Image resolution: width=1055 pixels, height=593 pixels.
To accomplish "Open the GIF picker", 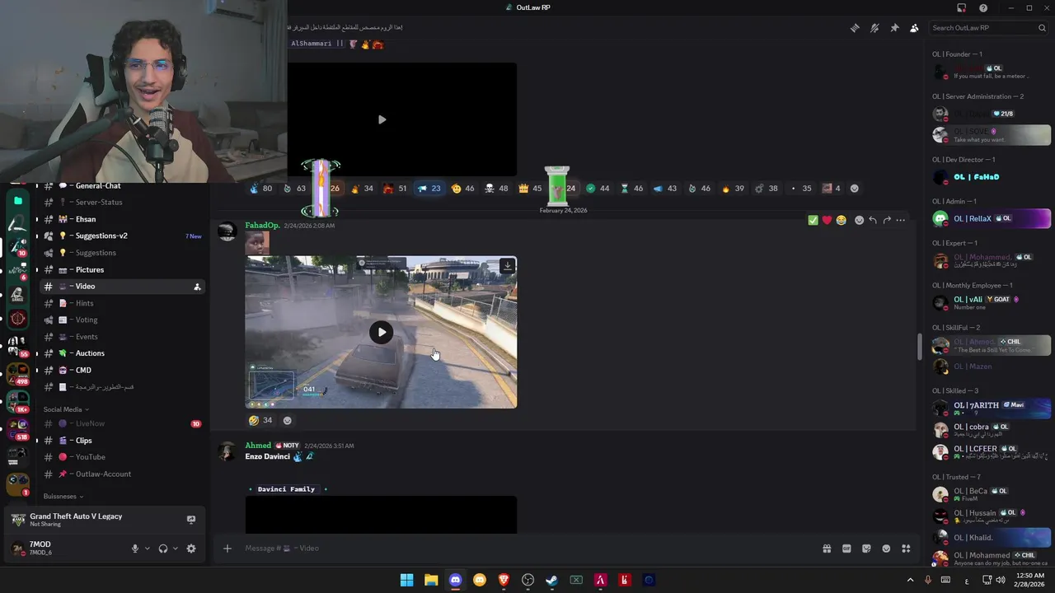I will [846, 549].
